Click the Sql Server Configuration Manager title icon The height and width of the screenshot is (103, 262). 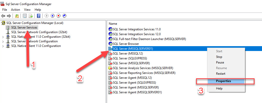2,4
